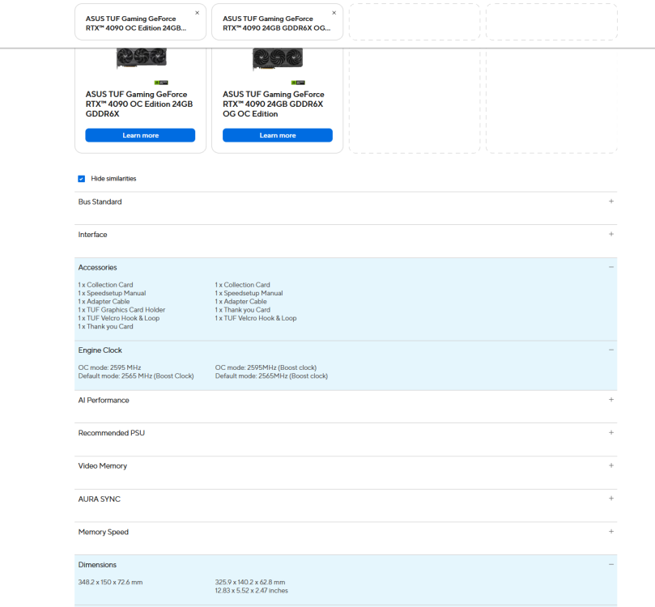The image size is (655, 607).
Task: Uncheck the Hide similarities checkbox
Action: [x=82, y=179]
